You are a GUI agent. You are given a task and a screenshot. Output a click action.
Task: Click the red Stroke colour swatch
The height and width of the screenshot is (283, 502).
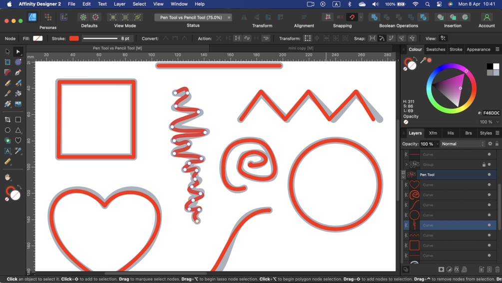coord(74,38)
